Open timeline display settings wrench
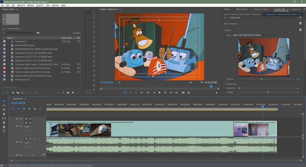The width and height of the screenshot is (306, 167). [35, 109]
